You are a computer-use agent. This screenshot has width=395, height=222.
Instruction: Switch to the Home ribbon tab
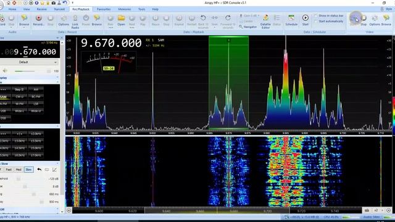click(12, 9)
